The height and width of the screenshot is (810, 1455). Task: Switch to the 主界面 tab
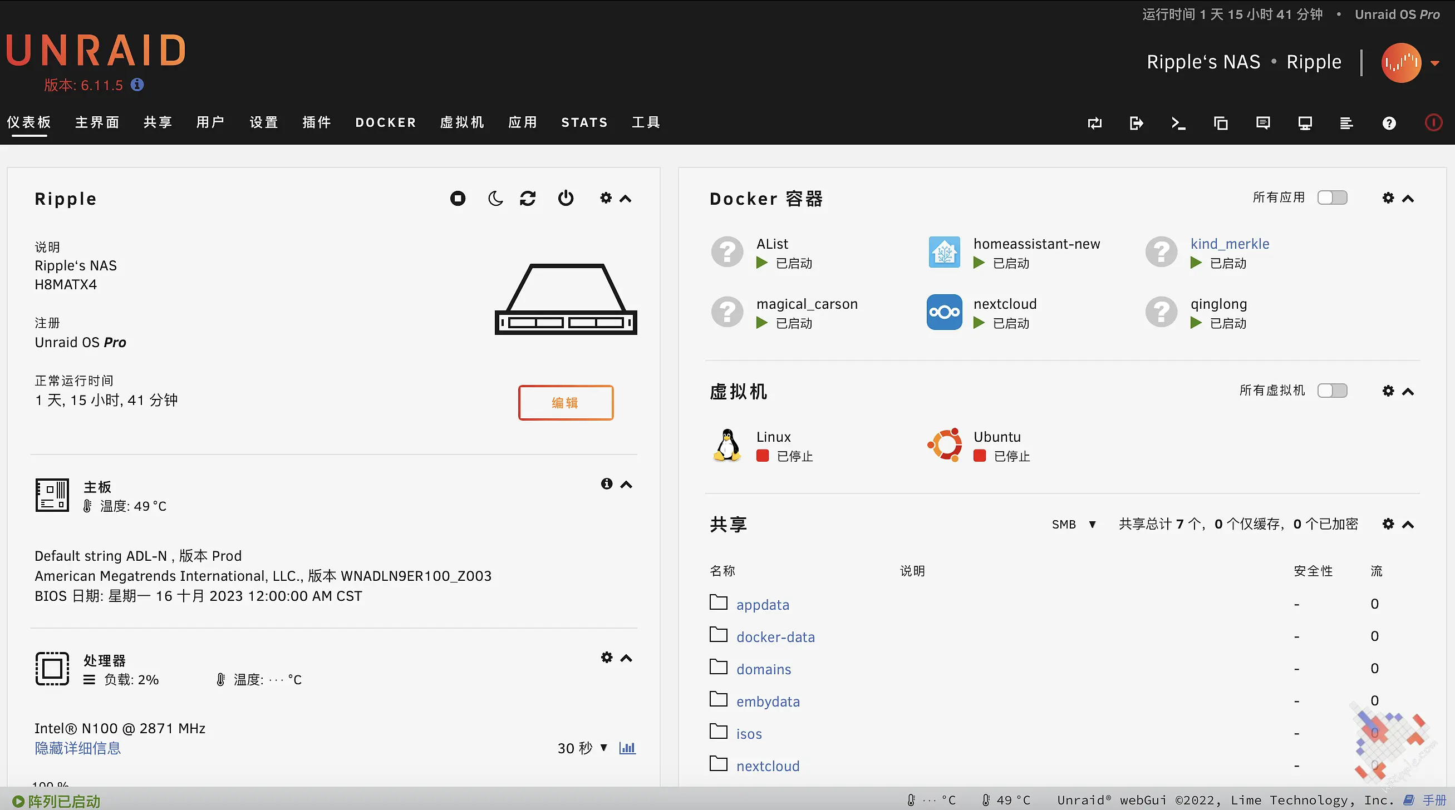[97, 122]
